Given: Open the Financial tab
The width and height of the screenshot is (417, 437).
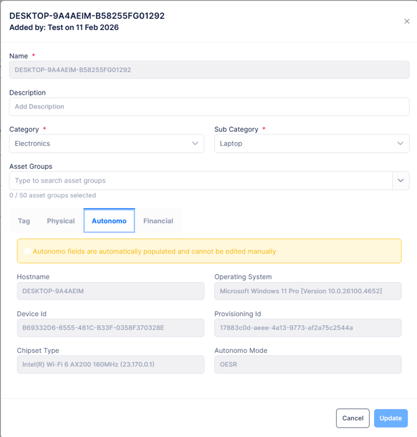Looking at the screenshot, I should click(158, 221).
